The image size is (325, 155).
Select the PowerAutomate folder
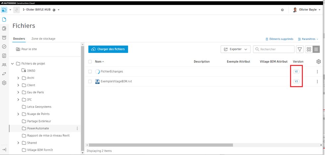[x=38, y=128]
